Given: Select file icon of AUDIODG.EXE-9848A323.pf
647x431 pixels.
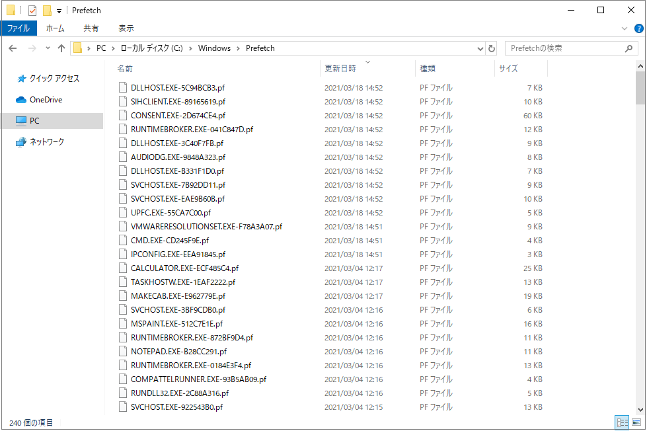Looking at the screenshot, I should [122, 157].
